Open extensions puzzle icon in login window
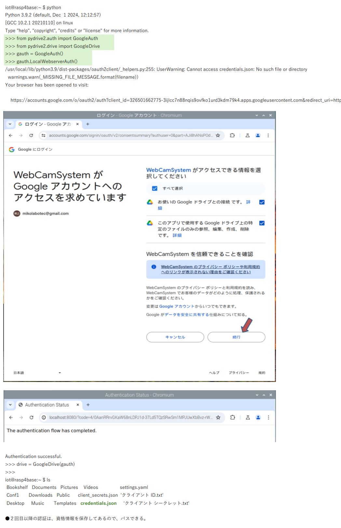Image resolution: width=341 pixels, height=528 pixels. [x=232, y=135]
